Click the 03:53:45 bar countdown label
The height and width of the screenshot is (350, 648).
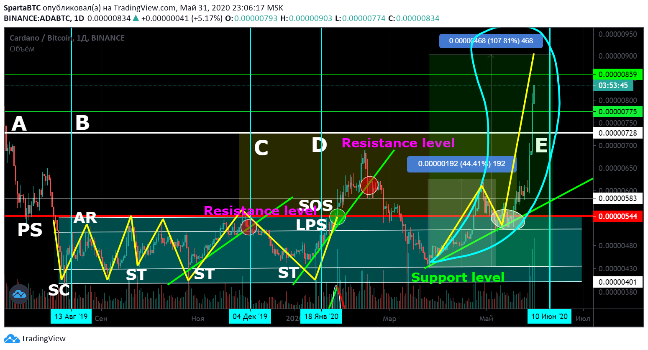coord(613,85)
